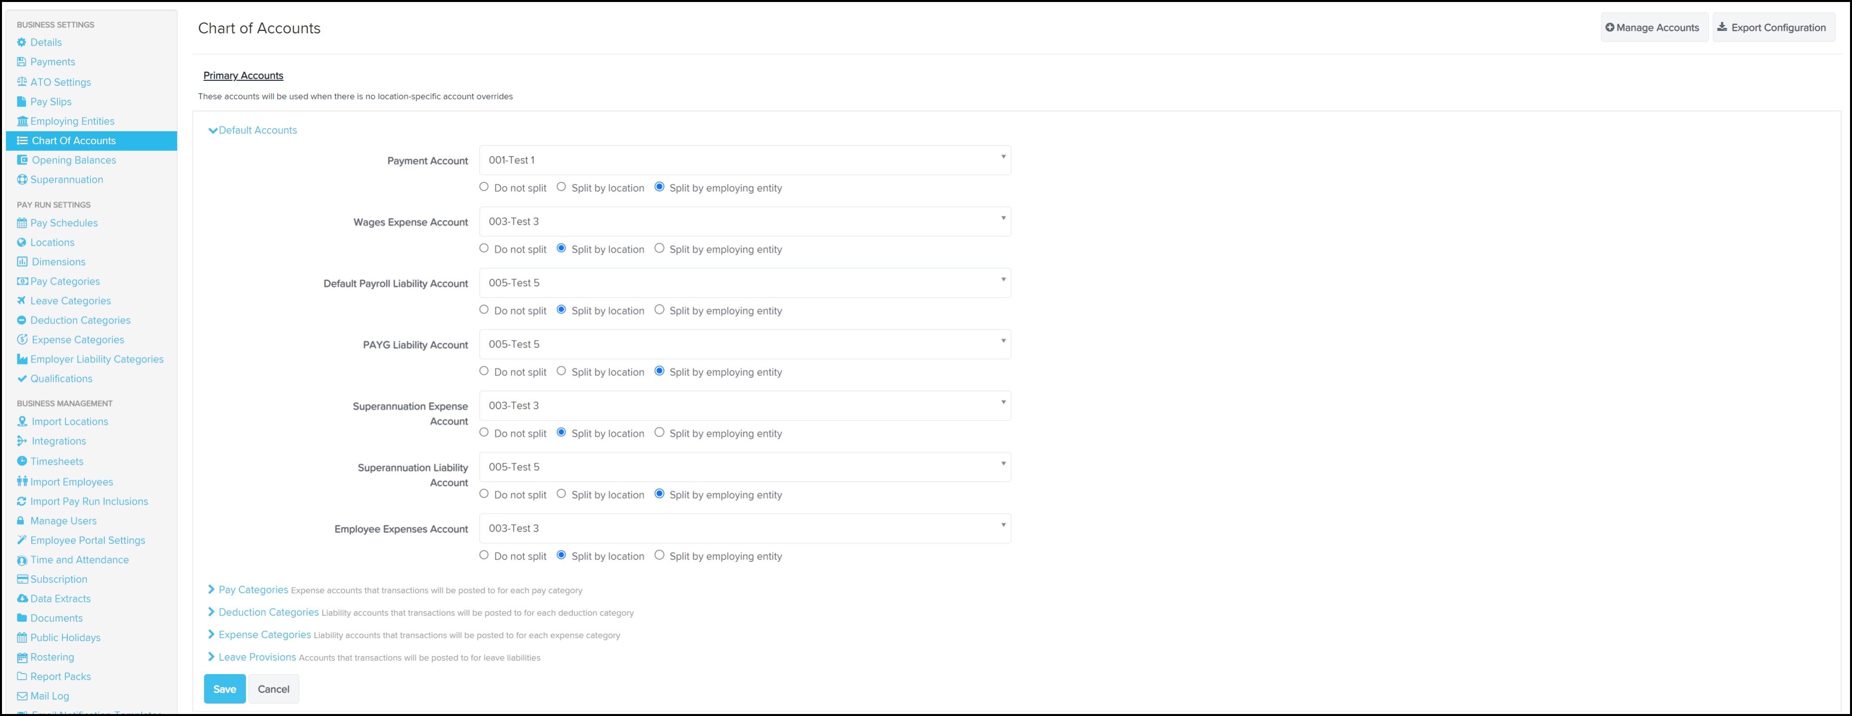Choose 'Split by location' for PAYG Liability Account
This screenshot has width=1852, height=716.
562,371
